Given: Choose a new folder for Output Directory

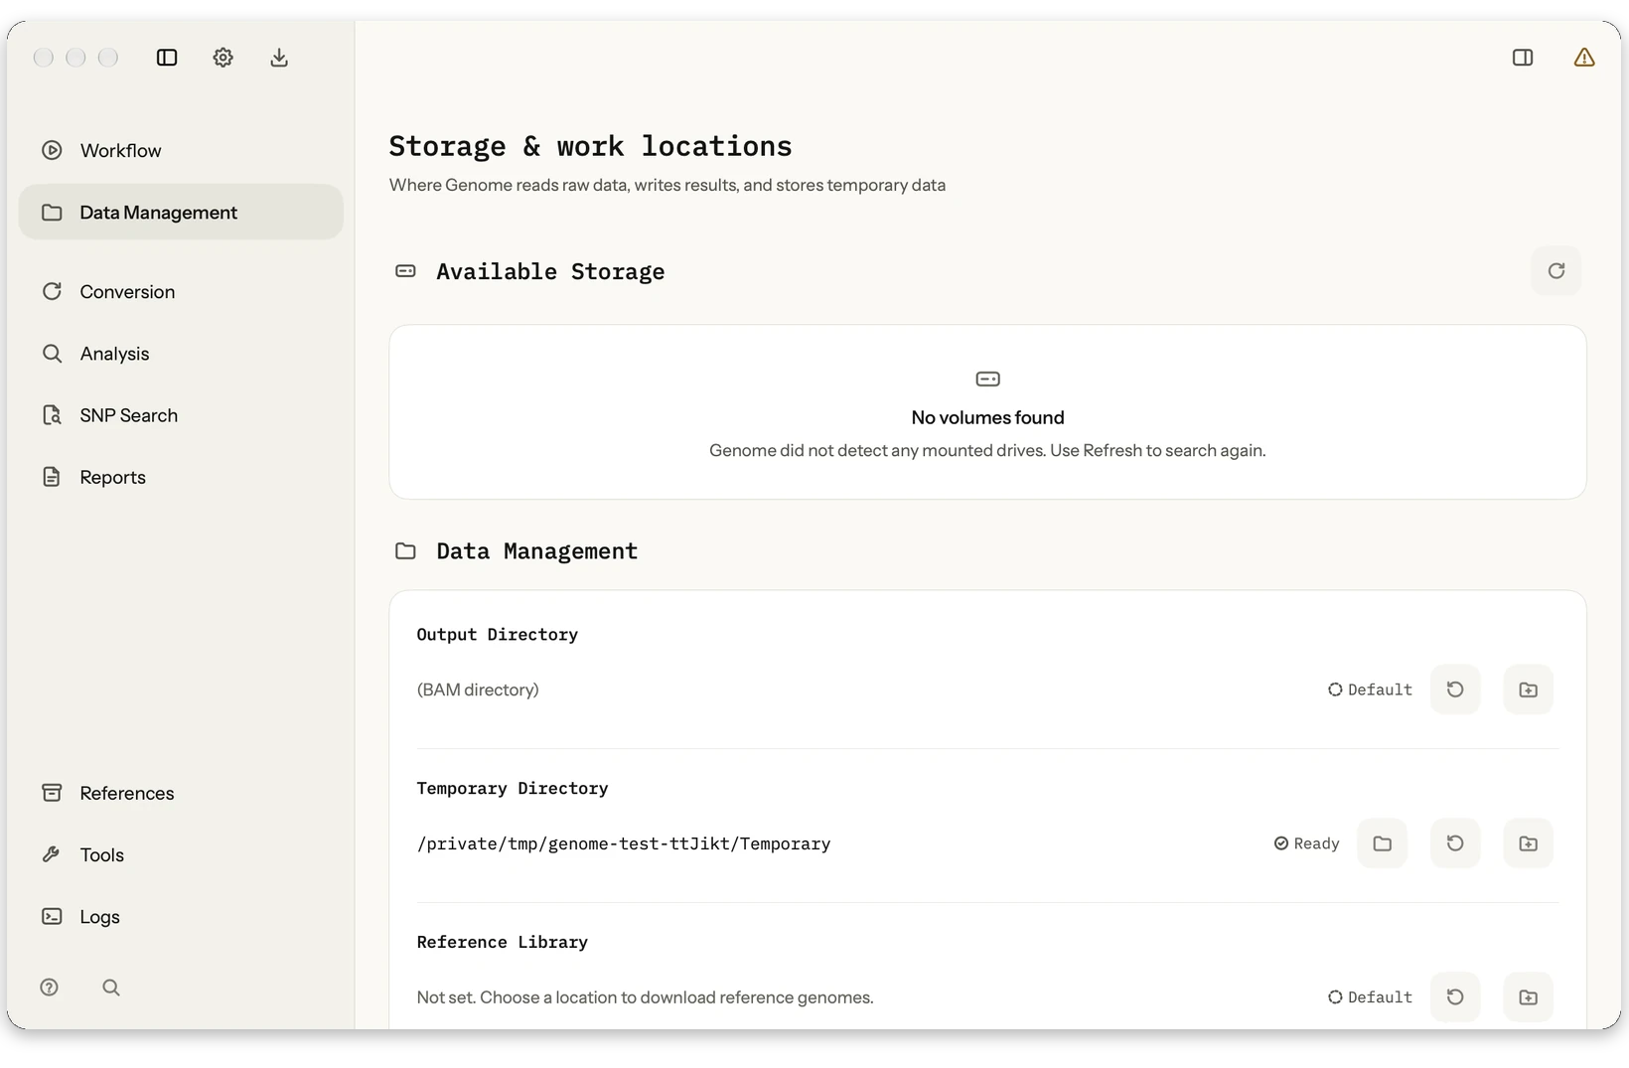Looking at the screenshot, I should (1529, 689).
